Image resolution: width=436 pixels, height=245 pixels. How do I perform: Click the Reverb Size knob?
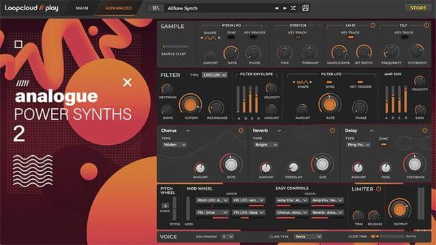point(322,164)
